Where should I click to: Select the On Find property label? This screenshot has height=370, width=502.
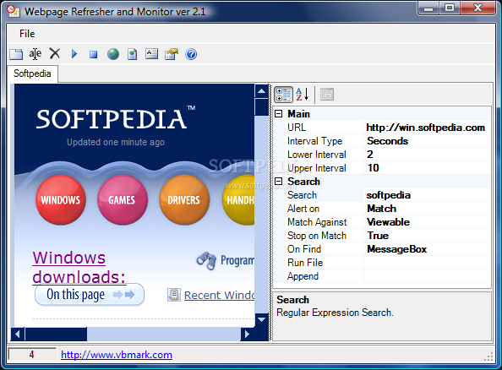pos(304,249)
